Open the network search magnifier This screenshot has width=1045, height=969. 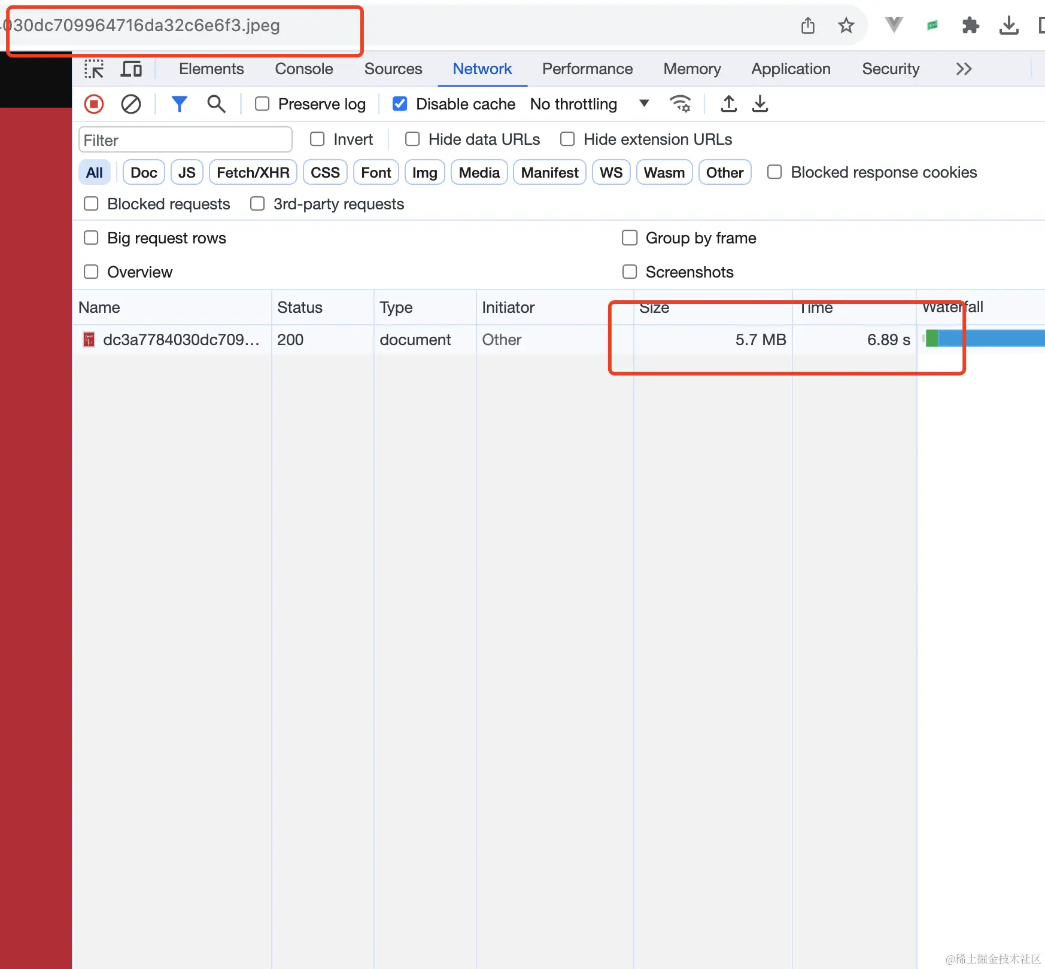216,104
